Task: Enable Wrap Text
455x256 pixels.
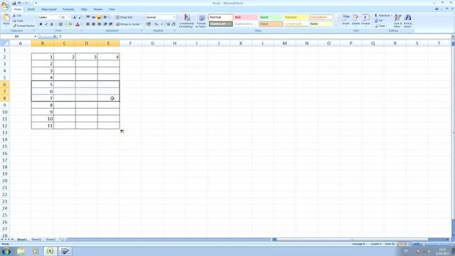Action: pyautogui.click(x=124, y=17)
